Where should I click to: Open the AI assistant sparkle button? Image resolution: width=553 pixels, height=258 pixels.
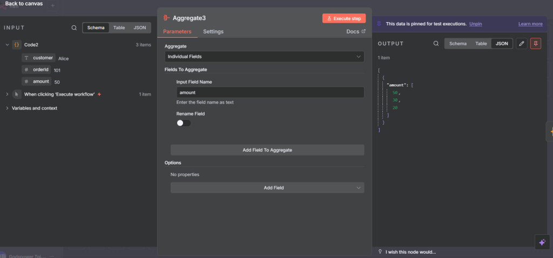pyautogui.click(x=543, y=242)
